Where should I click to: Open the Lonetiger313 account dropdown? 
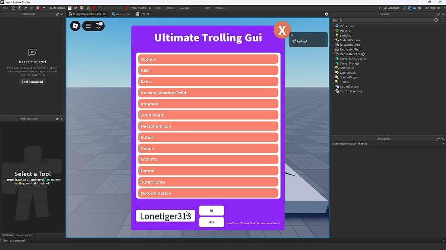pos(434,8)
